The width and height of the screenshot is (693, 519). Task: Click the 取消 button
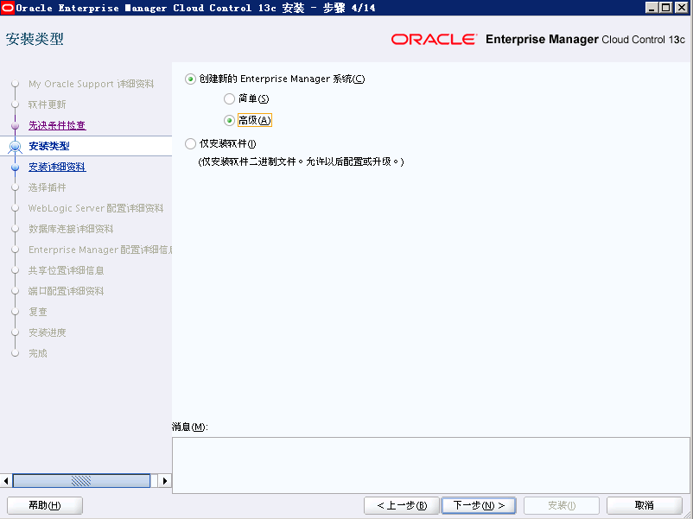(x=645, y=505)
